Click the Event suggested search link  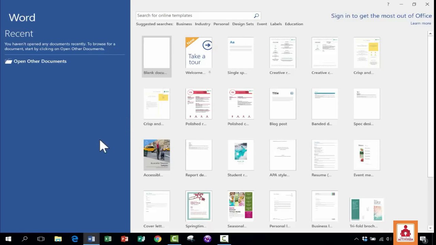pyautogui.click(x=262, y=24)
